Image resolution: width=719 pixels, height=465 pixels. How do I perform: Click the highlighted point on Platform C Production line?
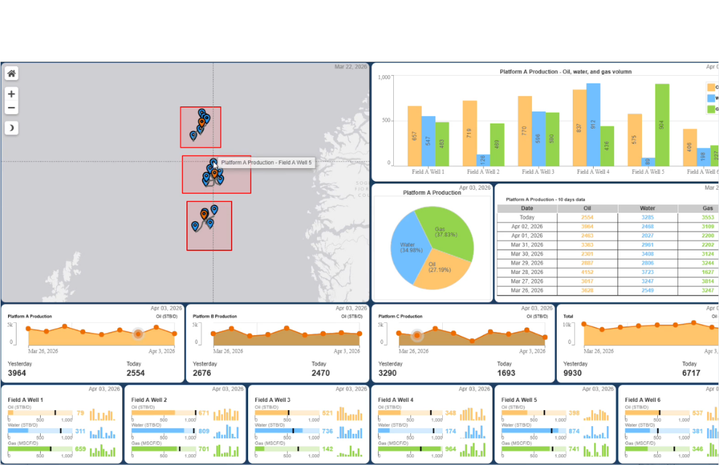click(x=417, y=336)
